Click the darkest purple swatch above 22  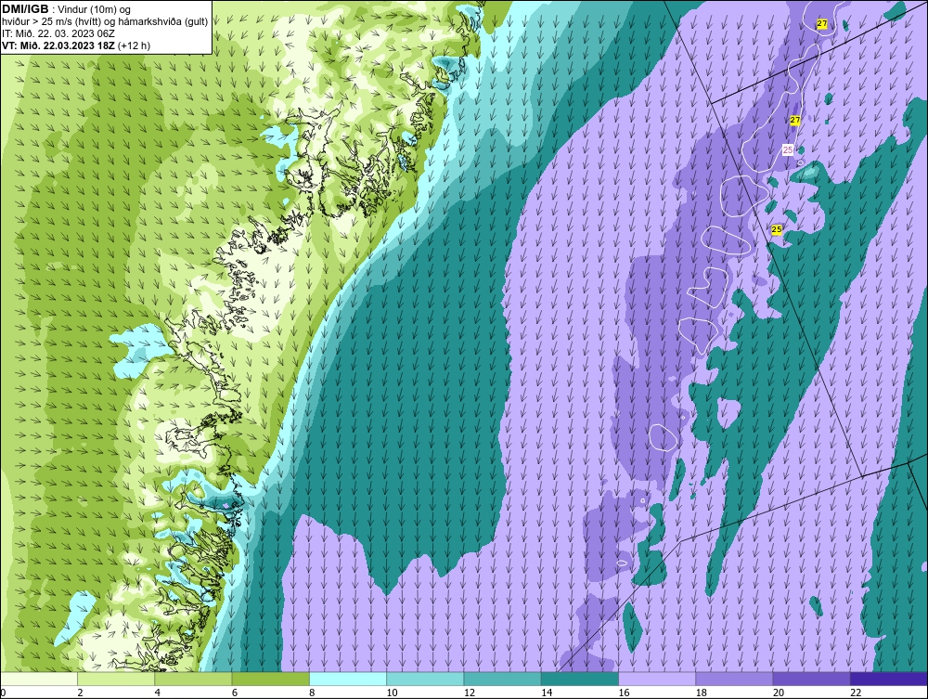click(x=888, y=679)
